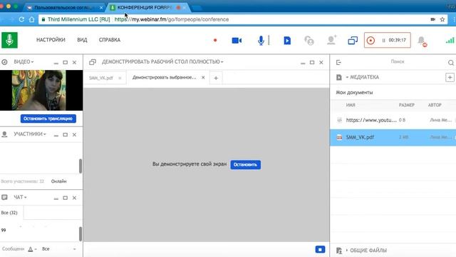Screen dimensions: 456x257
Task: Open the НАСТРОЙКИ menu
Action: 51,40
